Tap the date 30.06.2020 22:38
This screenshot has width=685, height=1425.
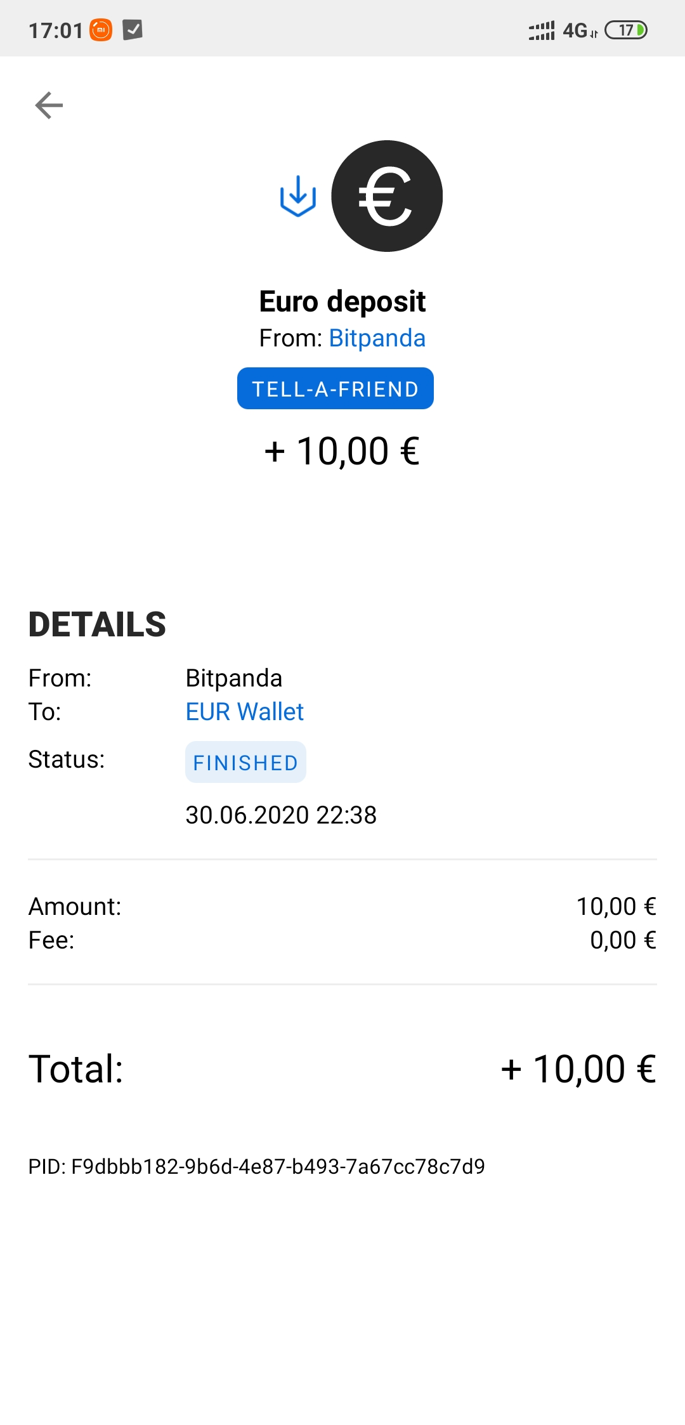(x=281, y=815)
